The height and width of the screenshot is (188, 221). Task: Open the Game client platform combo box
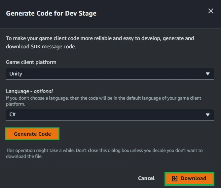tap(110, 74)
